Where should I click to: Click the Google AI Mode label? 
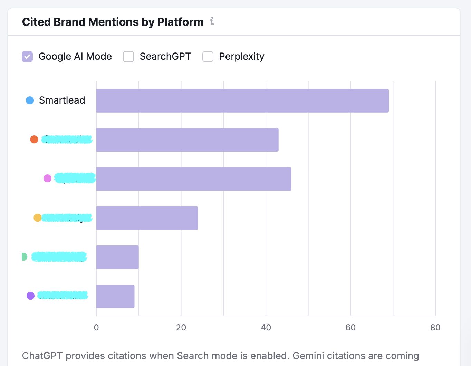click(75, 57)
